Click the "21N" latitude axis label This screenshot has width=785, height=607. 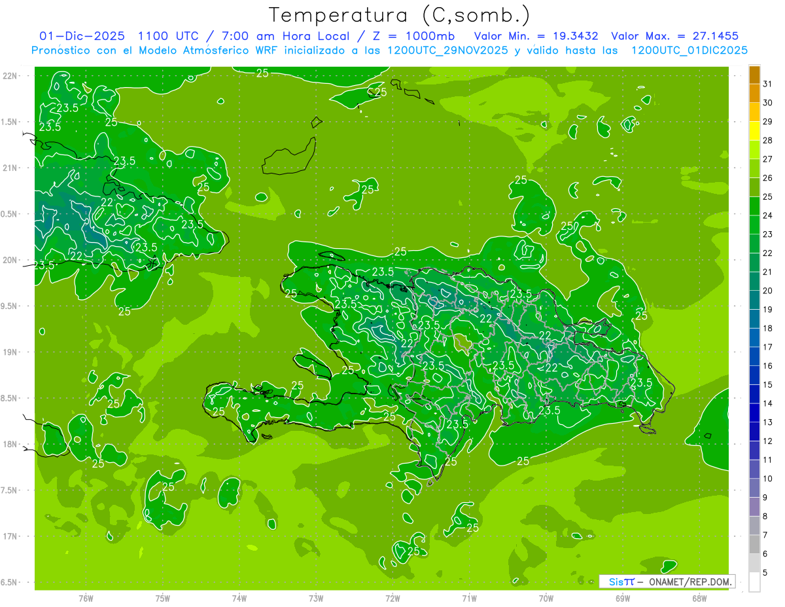[x=10, y=168]
